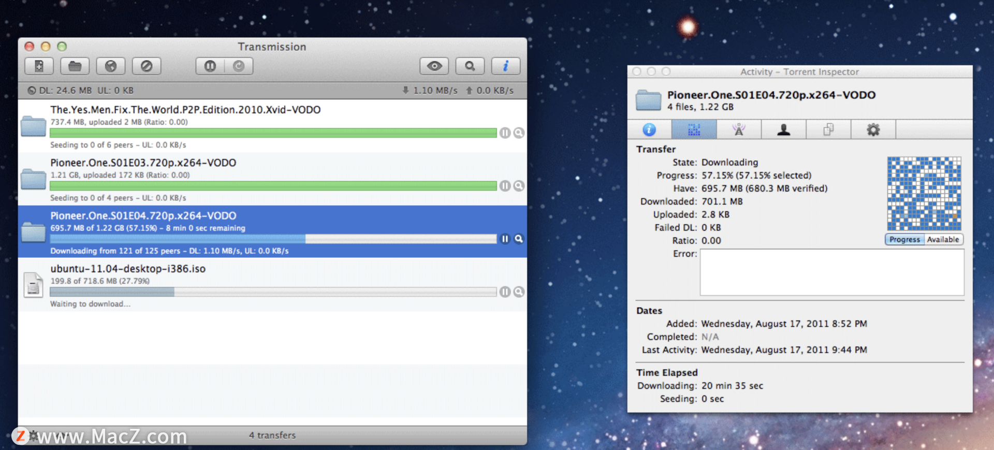Click "4 files, 1.22 GB" in Inspector
This screenshot has height=450, width=994.
700,107
